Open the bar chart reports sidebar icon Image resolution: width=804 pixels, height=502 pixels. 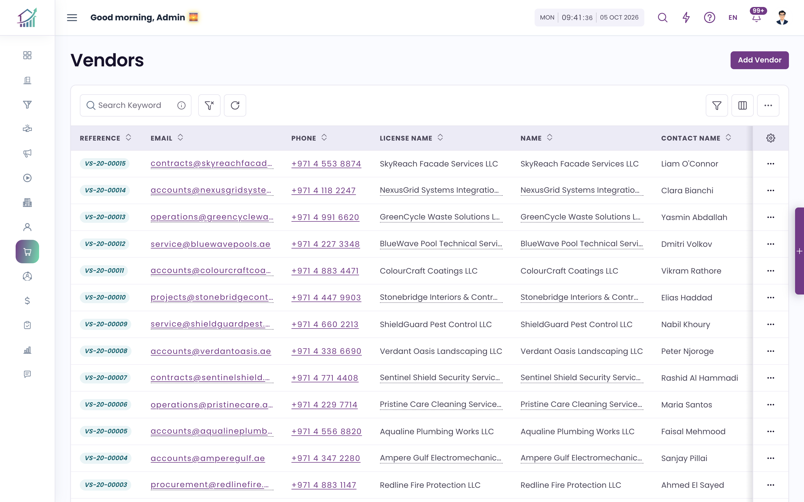27,350
